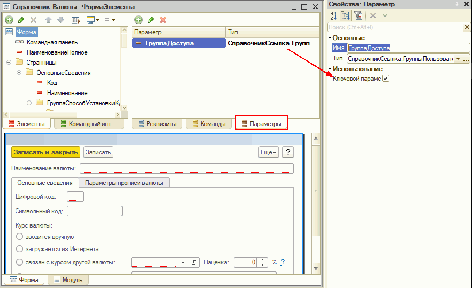Open the Форма tab at bottom
Image resolution: width=472 pixels, height=288 pixels.
[24, 280]
